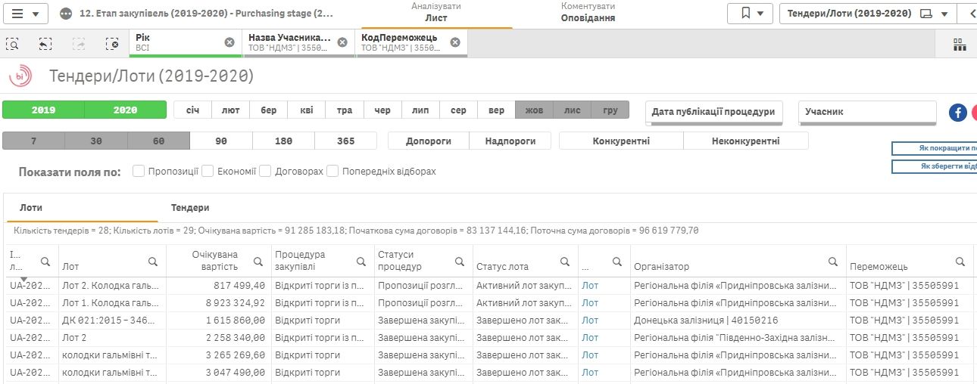Search in Очікувана вартість column
Image resolution: width=977 pixels, height=384 pixels.
coord(258,262)
